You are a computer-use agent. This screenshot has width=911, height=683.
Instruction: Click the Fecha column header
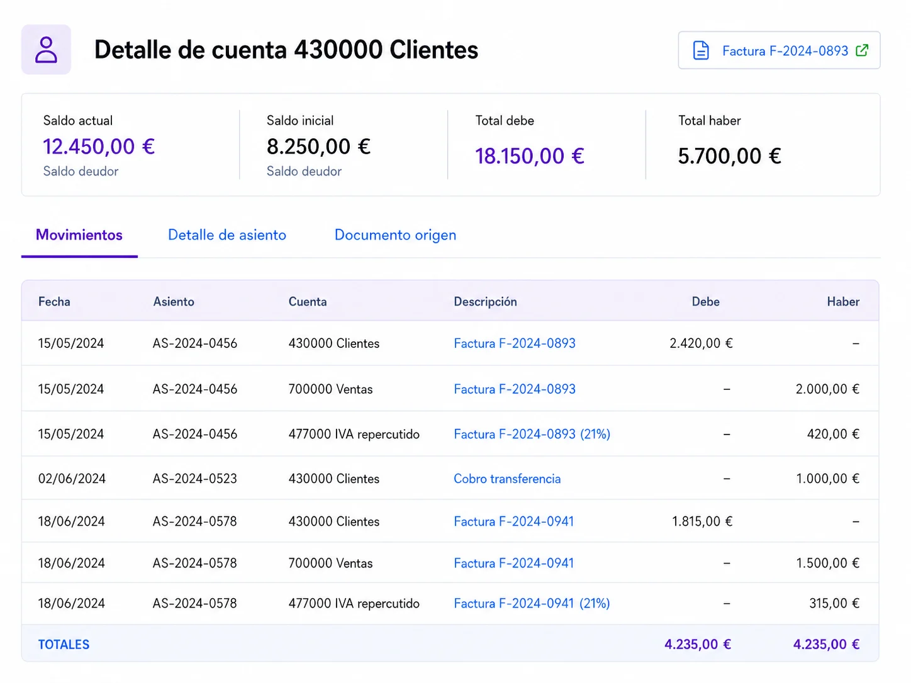(54, 302)
